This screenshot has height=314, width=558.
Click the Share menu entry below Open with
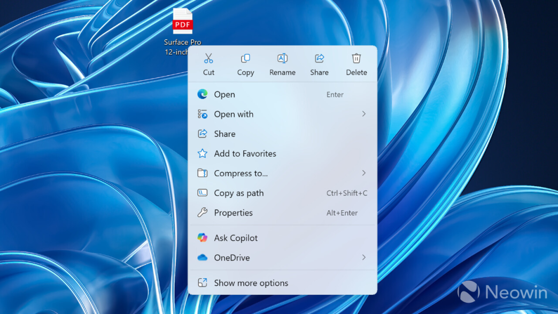point(224,134)
